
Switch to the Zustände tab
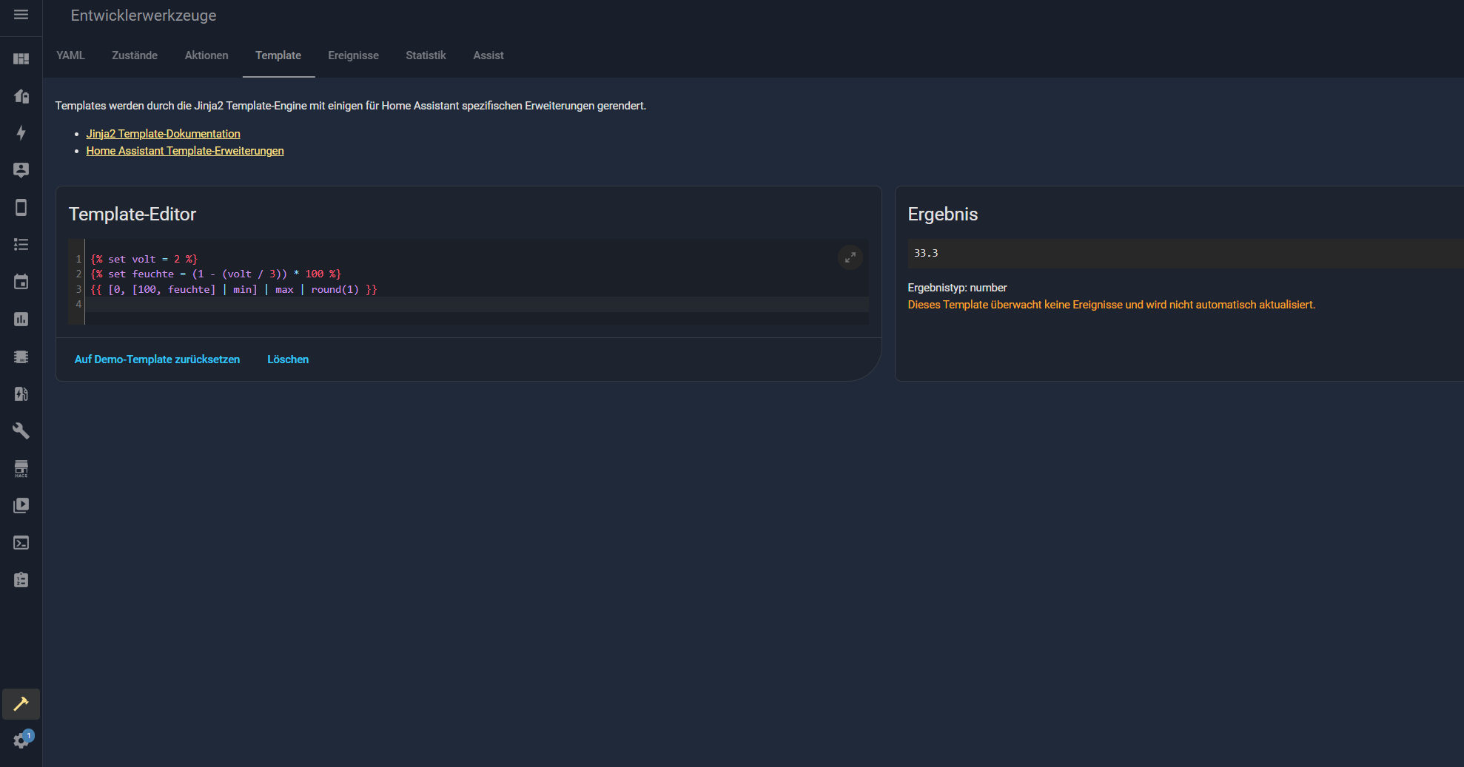(135, 55)
